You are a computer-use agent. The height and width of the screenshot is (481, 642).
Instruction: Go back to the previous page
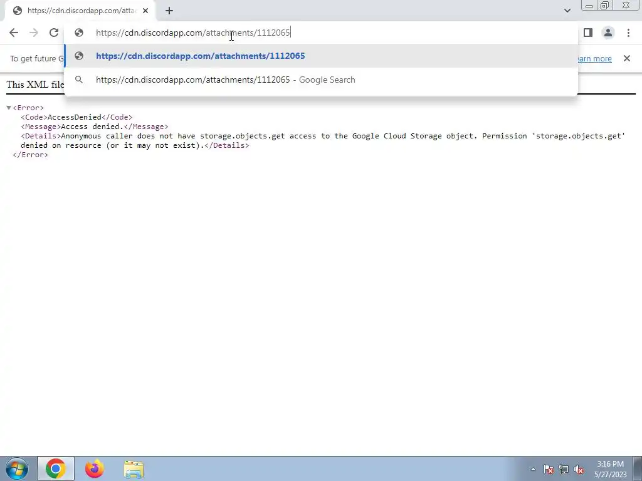[x=14, y=33]
